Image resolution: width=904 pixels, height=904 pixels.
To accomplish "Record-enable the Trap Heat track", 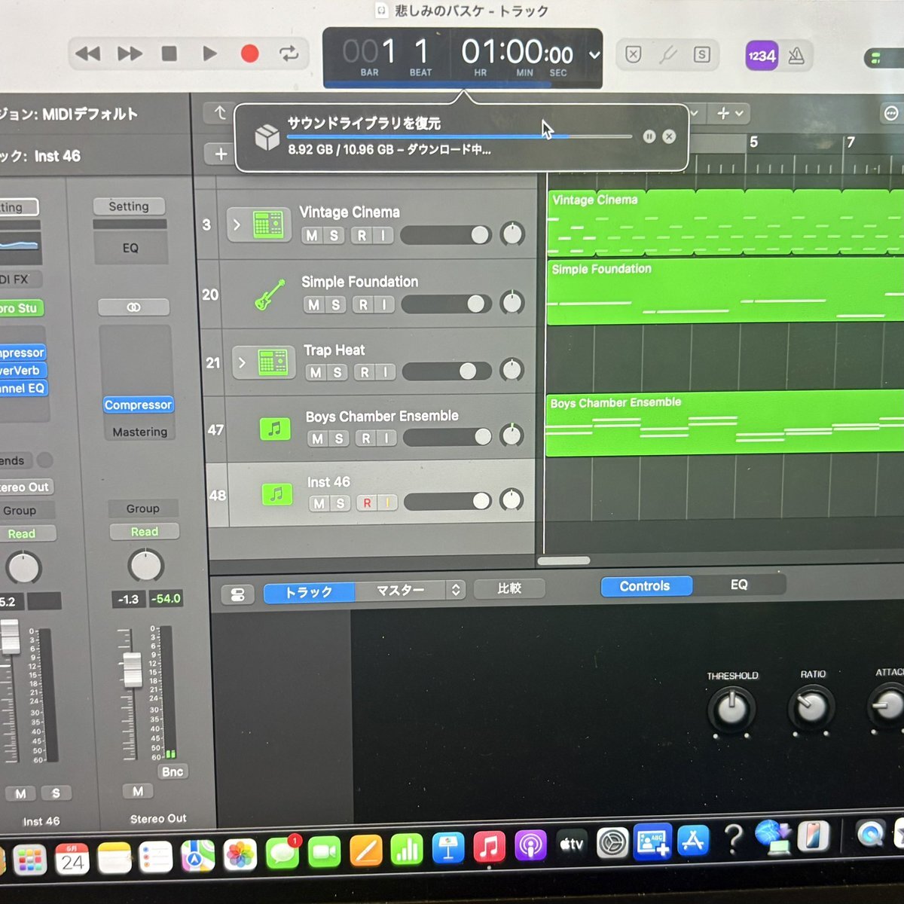I will coord(365,372).
